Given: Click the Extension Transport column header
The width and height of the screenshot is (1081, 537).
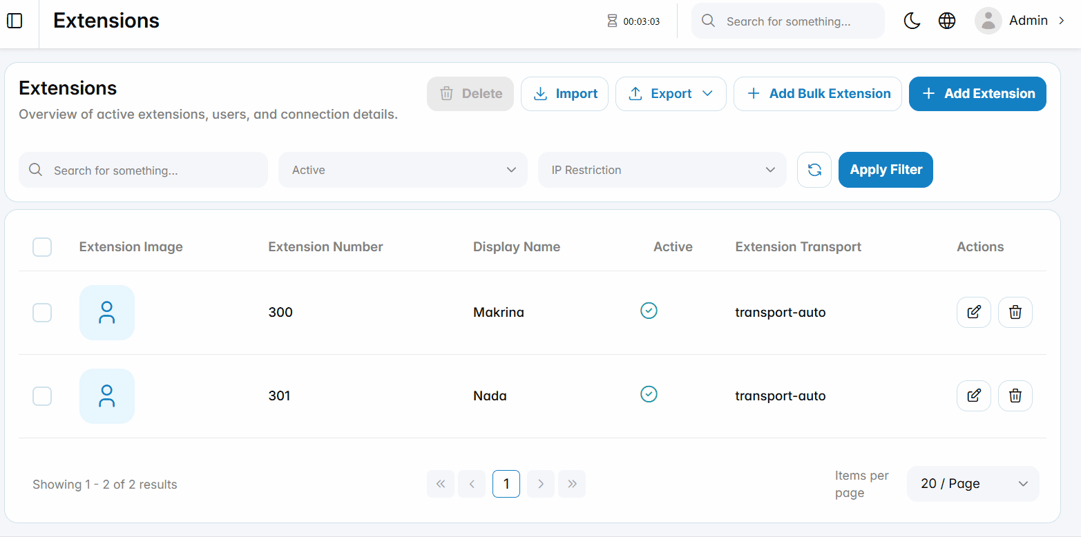Looking at the screenshot, I should click(798, 247).
